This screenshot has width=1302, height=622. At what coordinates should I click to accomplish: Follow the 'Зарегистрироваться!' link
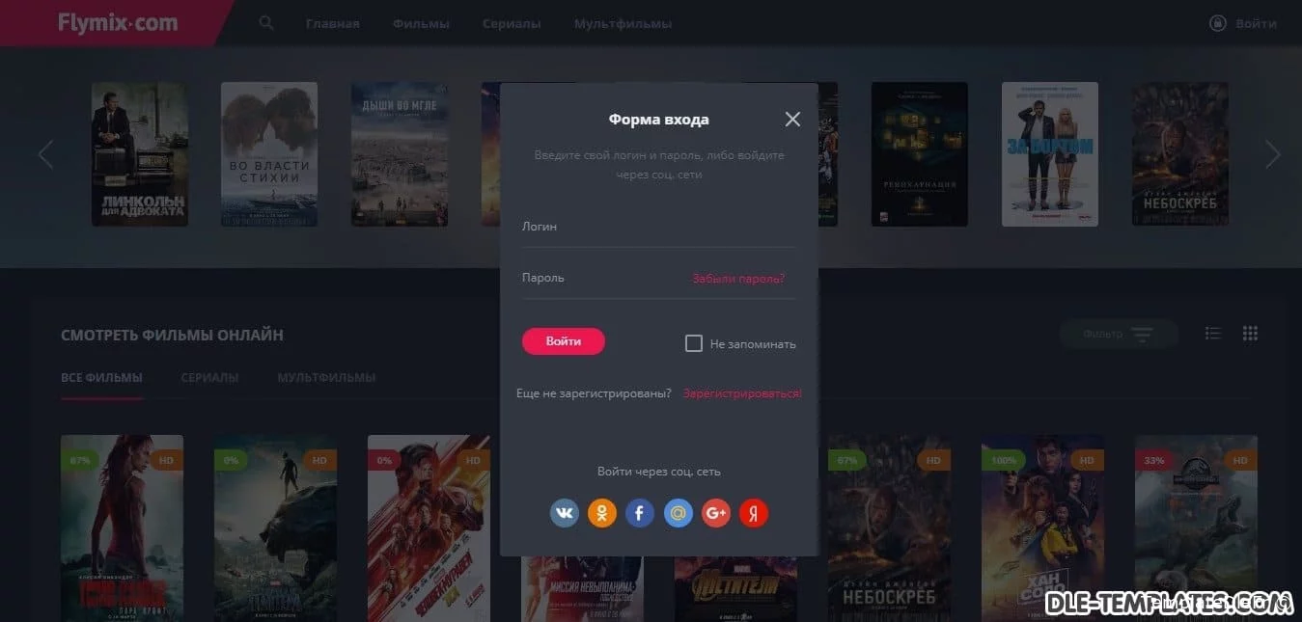pyautogui.click(x=742, y=393)
